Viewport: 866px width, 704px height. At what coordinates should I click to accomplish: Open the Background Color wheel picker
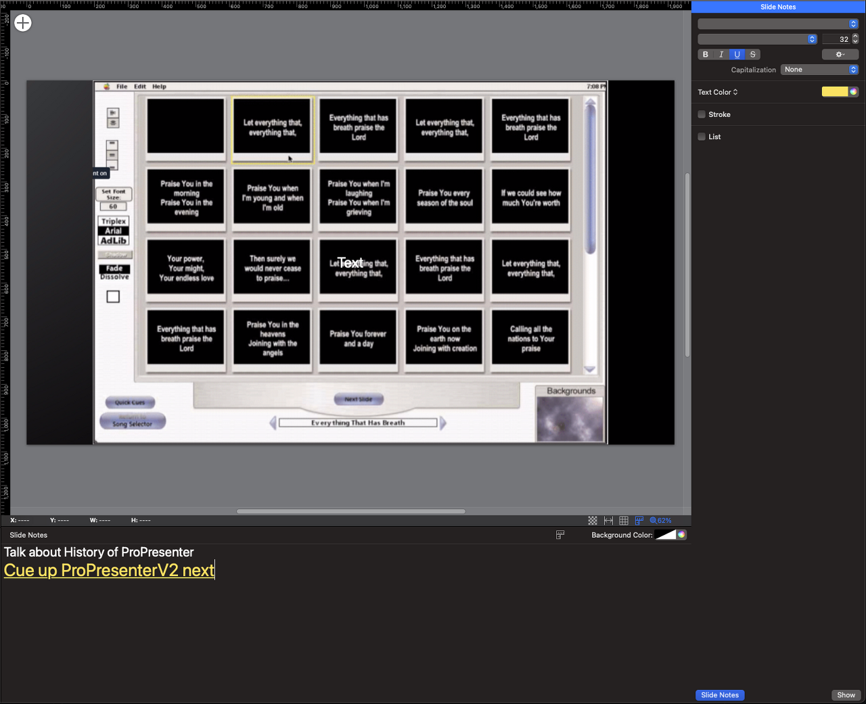[681, 535]
